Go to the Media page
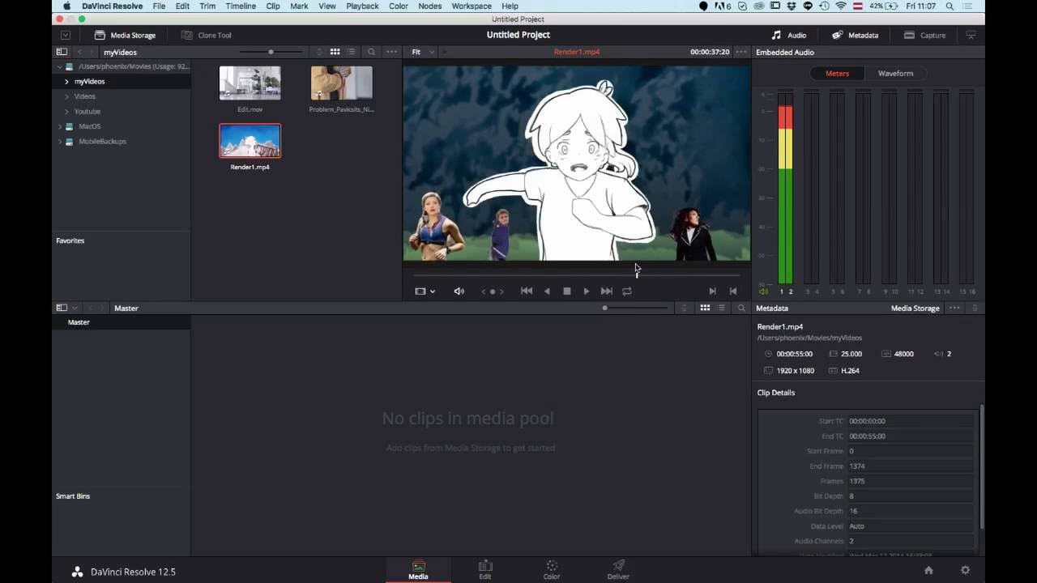1037x583 pixels. tap(418, 570)
